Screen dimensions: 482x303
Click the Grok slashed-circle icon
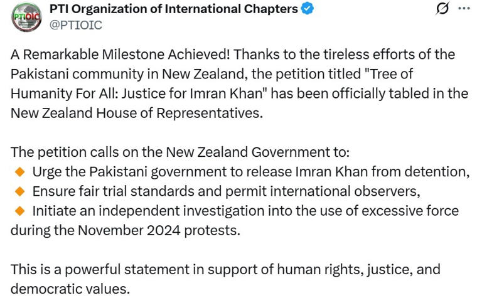442,9
